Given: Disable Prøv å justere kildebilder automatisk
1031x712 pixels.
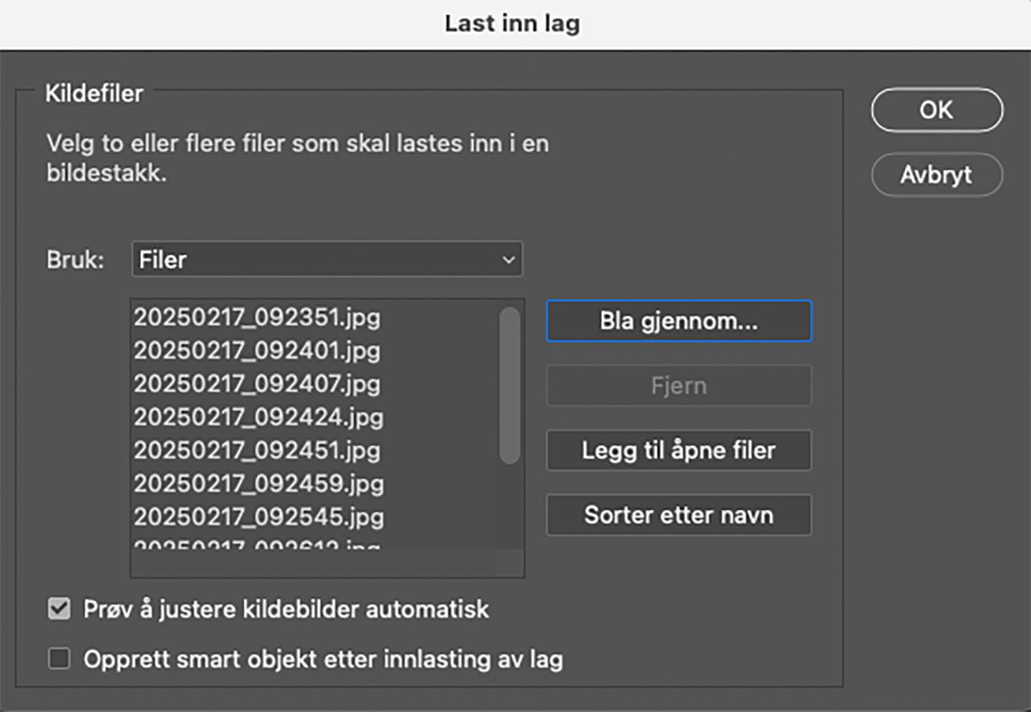Looking at the screenshot, I should (59, 609).
